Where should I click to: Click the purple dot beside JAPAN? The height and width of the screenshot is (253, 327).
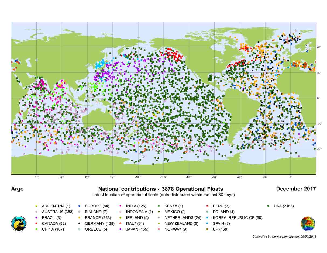click(120, 230)
